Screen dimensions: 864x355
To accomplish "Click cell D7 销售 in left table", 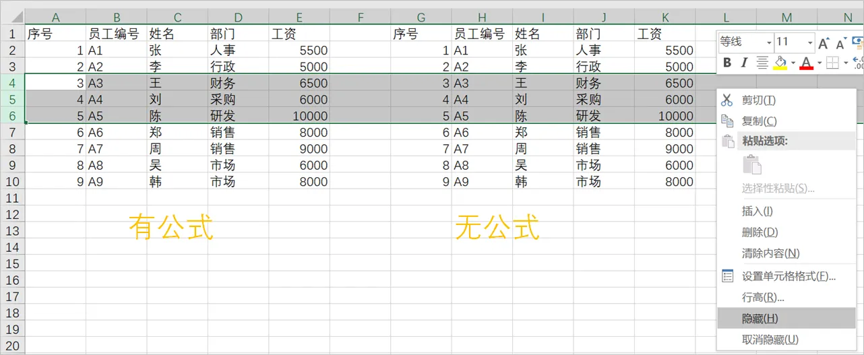I will click(x=238, y=132).
